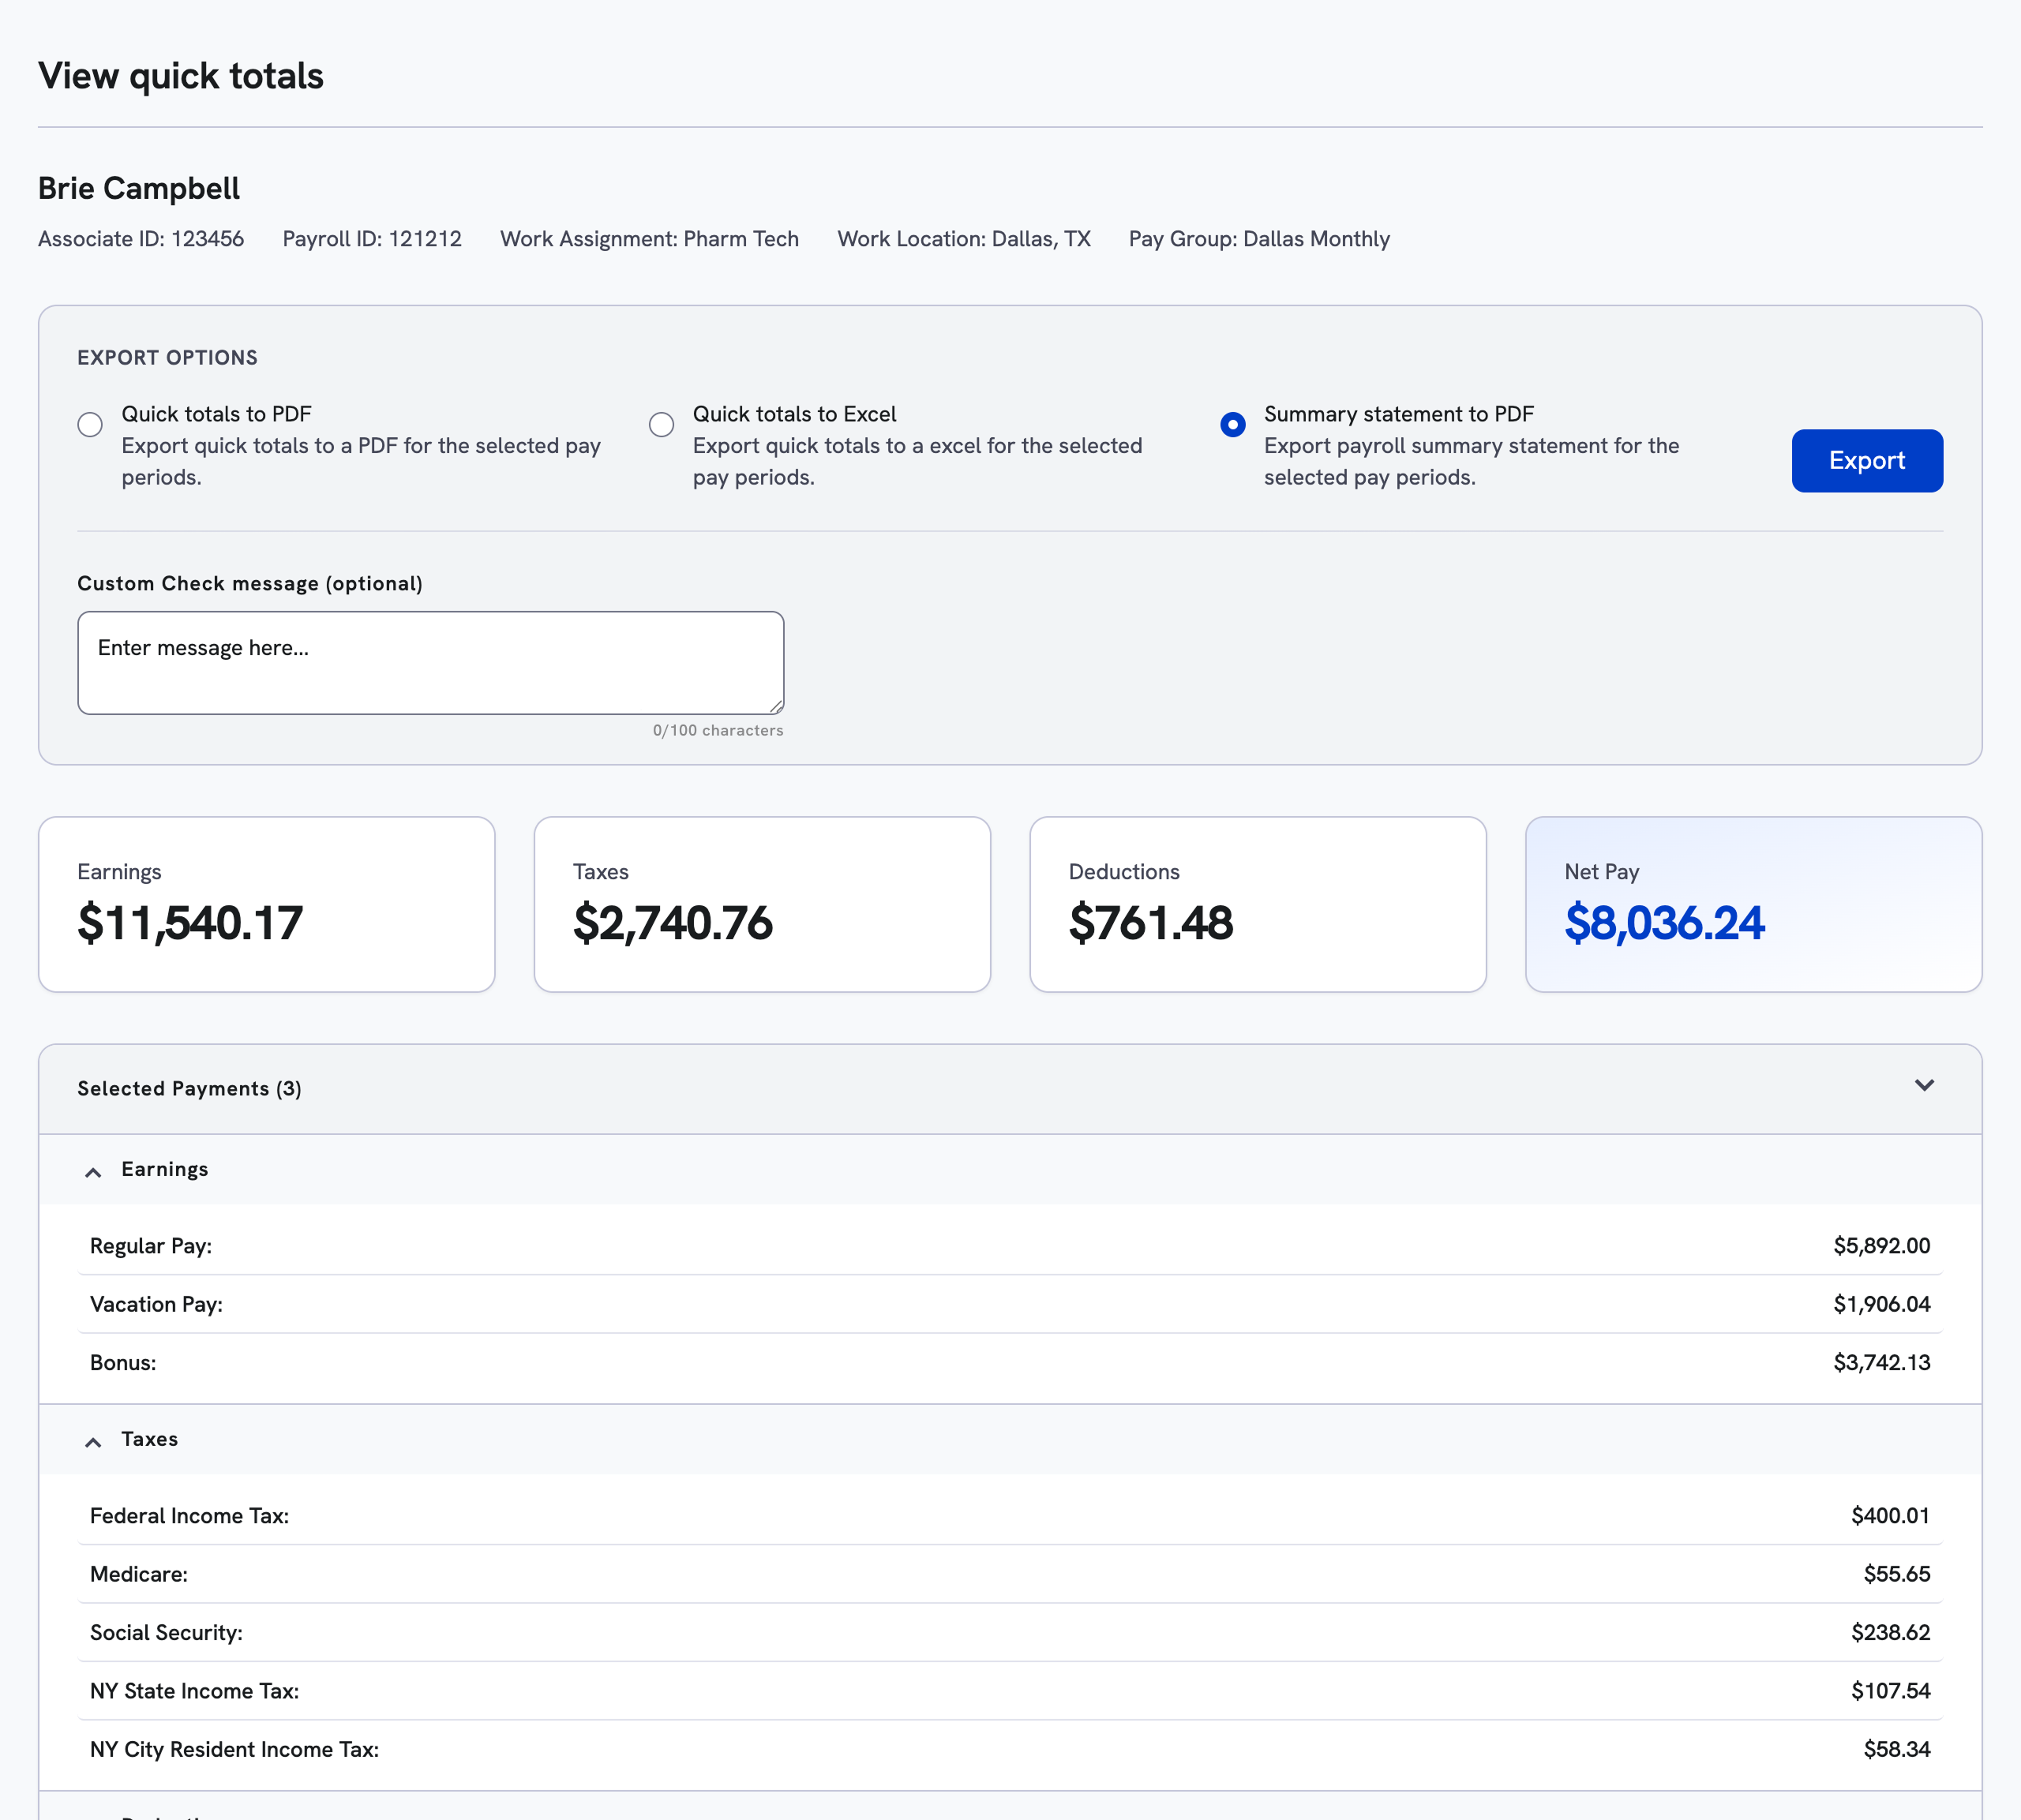Click the $1,906.04 Vacation Pay amount
This screenshot has width=2021, height=1820.
[1881, 1304]
